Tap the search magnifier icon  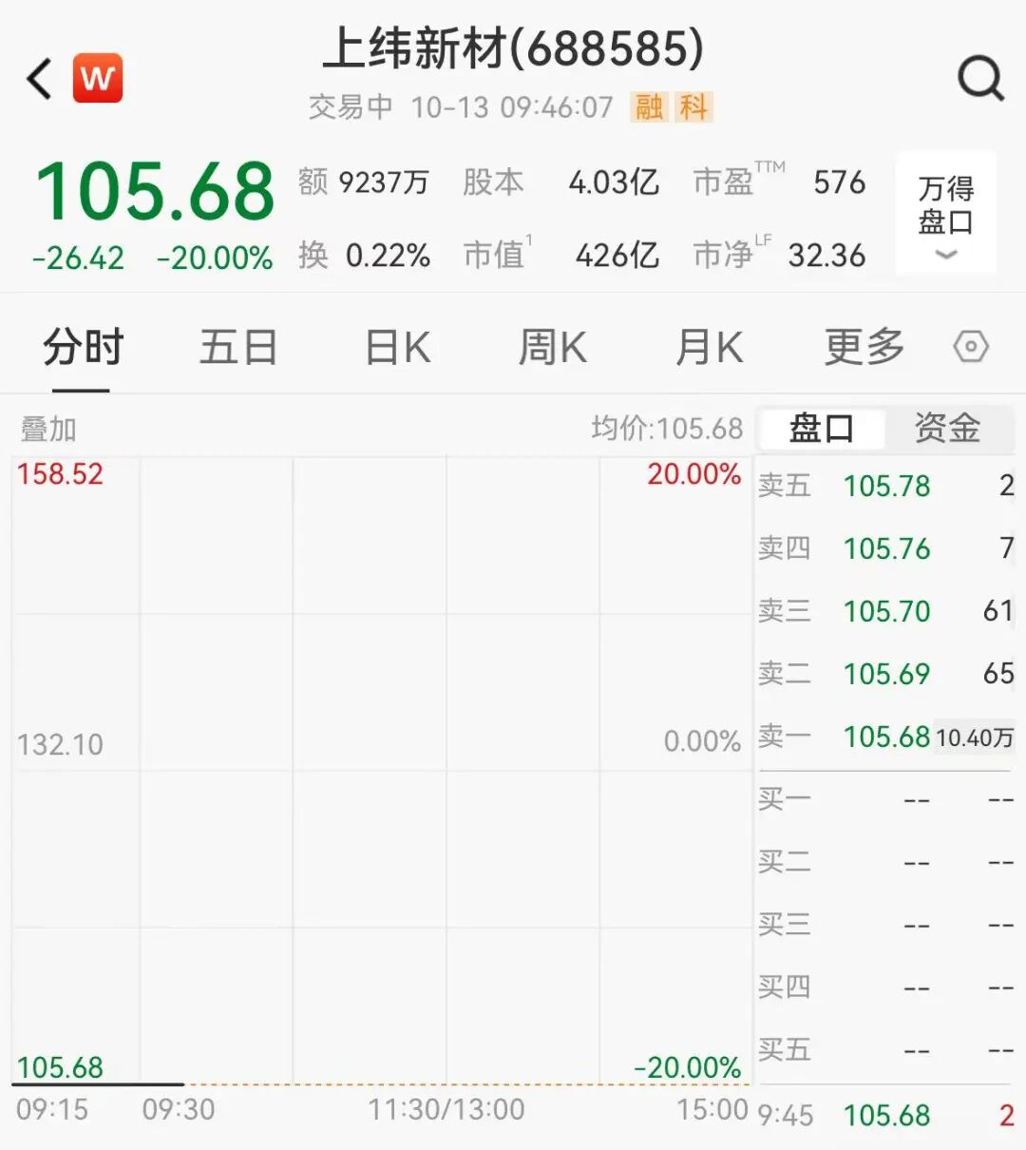pyautogui.click(x=979, y=79)
